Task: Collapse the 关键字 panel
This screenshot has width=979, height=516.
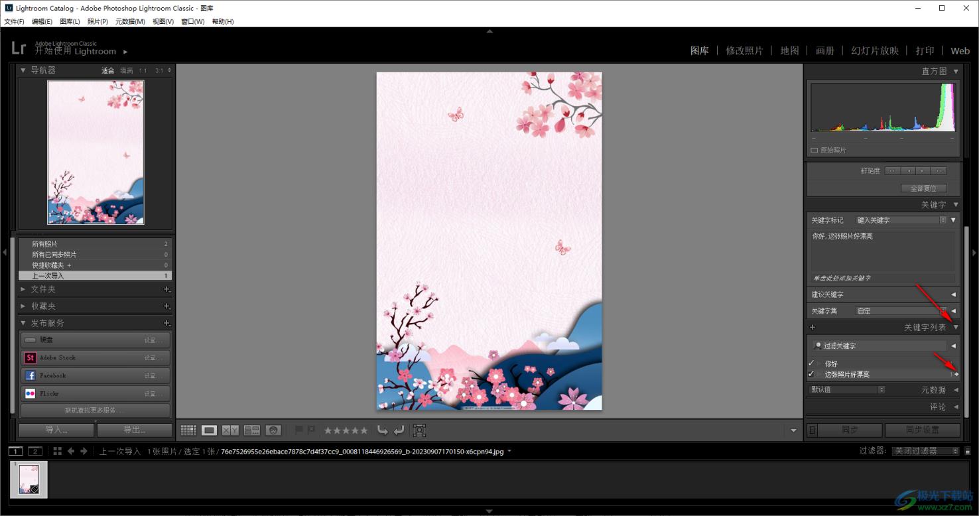Action: click(x=956, y=205)
